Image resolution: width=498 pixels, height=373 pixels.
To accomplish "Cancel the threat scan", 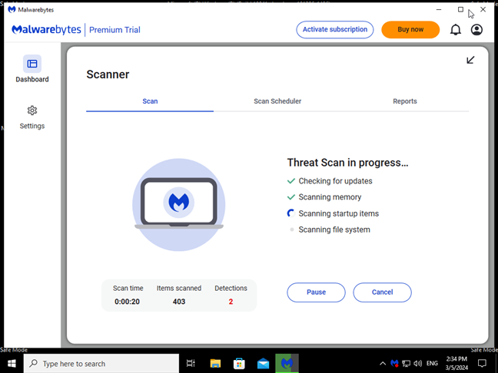I will click(382, 292).
